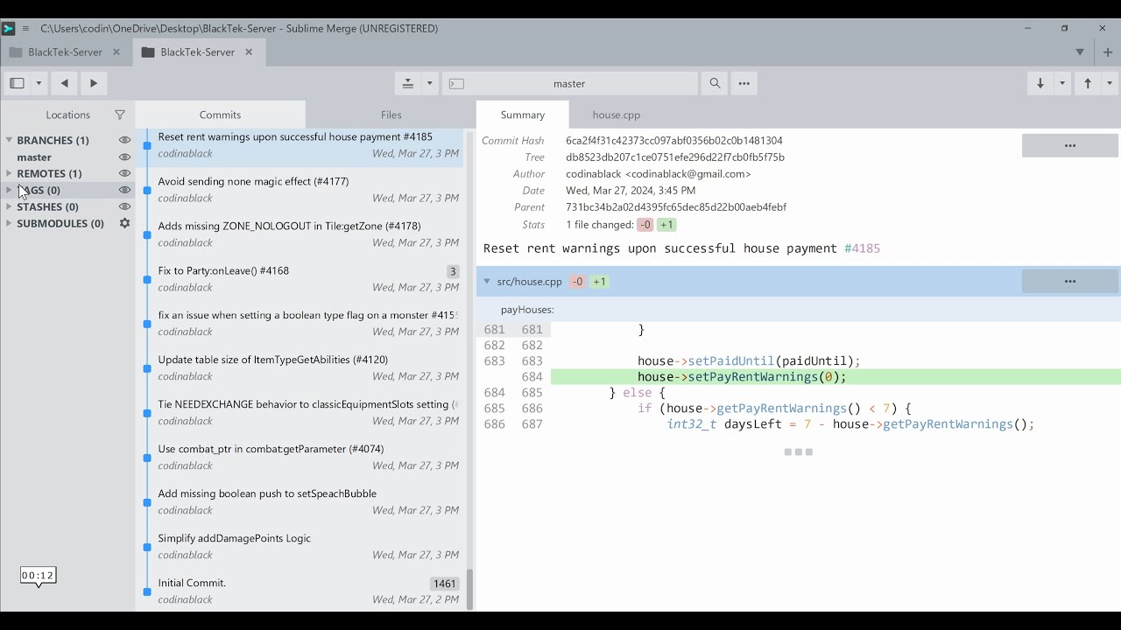Pull changes with the down arrow
Image resolution: width=1121 pixels, height=630 pixels.
(x=1040, y=83)
